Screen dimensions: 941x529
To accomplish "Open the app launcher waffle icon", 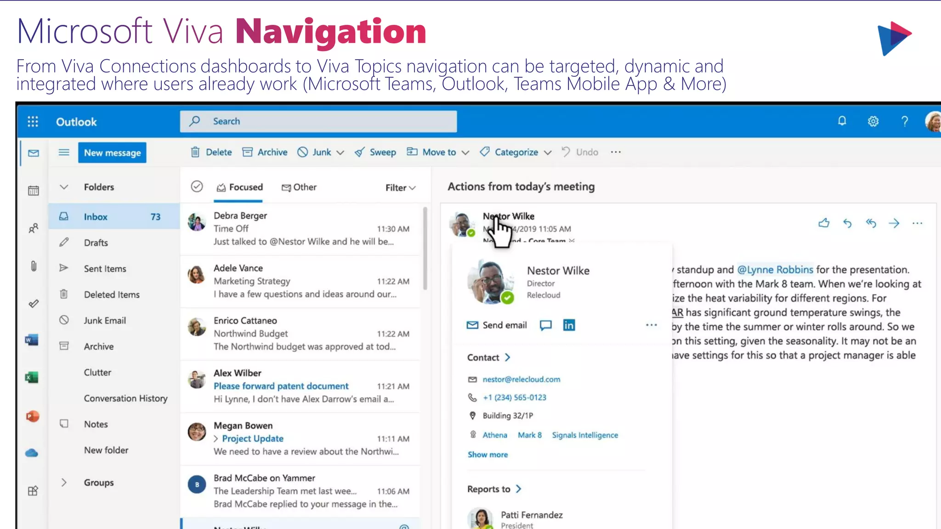I will click(33, 122).
